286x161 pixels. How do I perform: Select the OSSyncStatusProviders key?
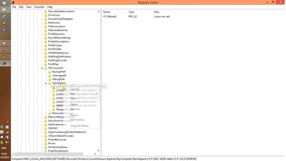pos(61,136)
